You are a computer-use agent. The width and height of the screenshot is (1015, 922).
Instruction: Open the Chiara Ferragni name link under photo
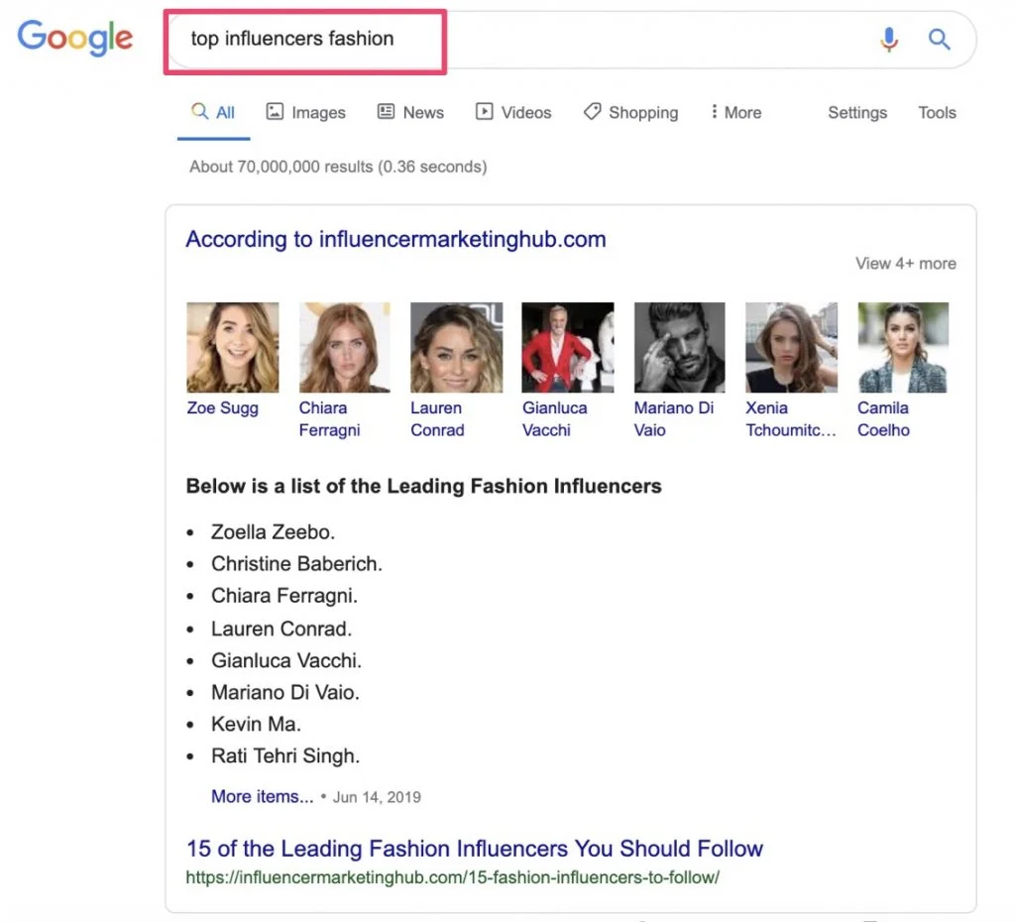click(329, 419)
